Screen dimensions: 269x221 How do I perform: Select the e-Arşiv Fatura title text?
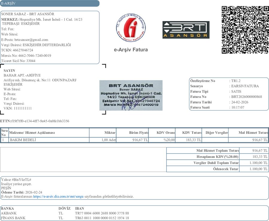pos(131,50)
